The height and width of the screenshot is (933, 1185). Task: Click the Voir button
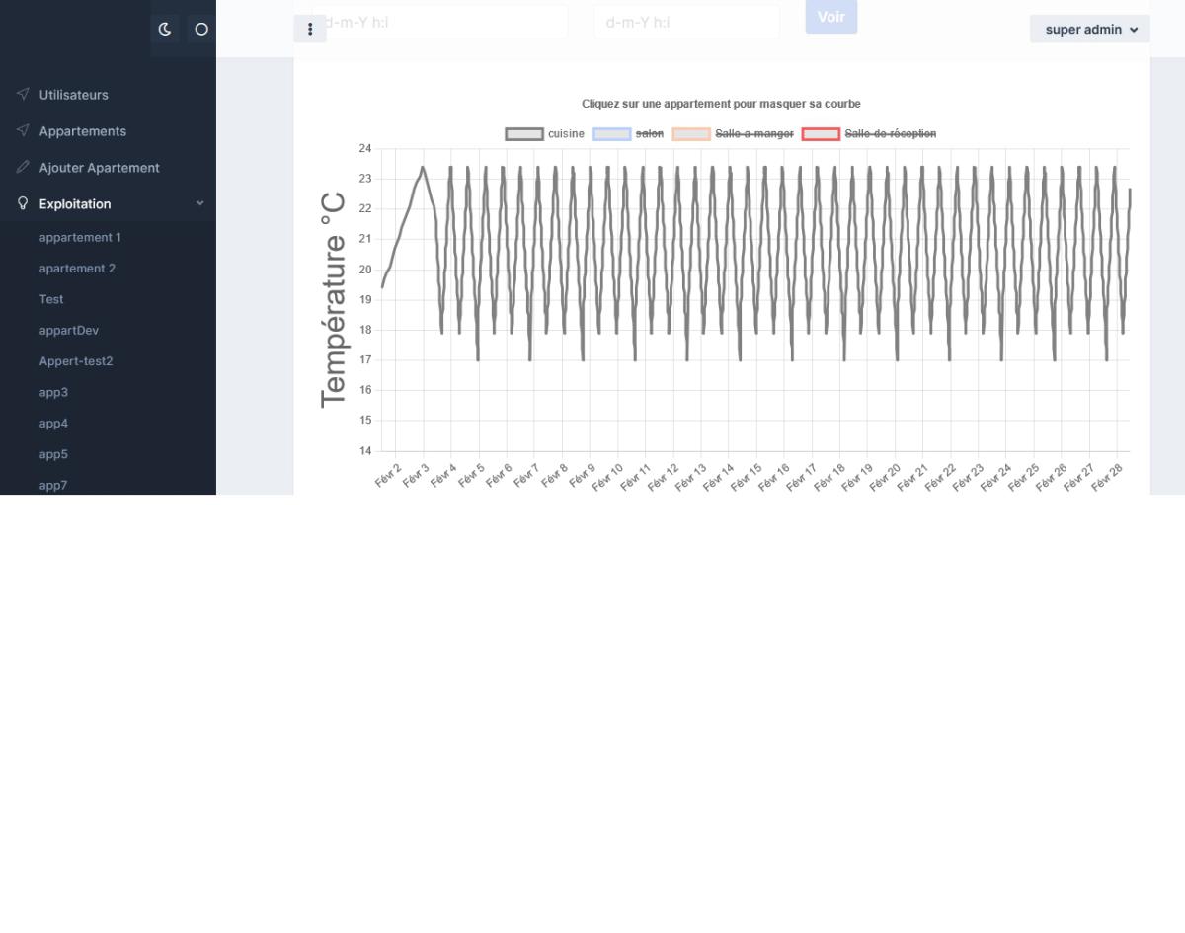tap(831, 17)
